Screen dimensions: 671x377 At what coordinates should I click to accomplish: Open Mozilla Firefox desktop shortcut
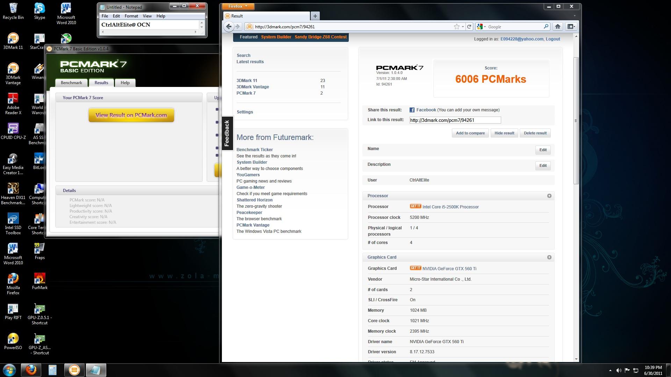click(x=13, y=284)
